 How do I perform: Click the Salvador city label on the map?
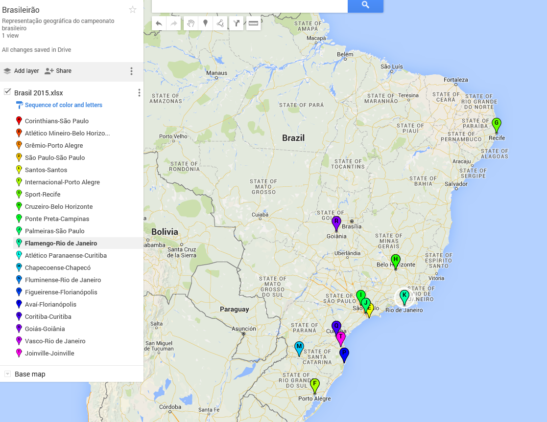[456, 184]
